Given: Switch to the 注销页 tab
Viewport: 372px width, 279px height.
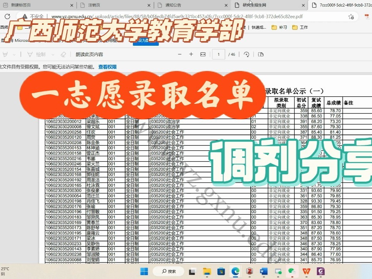Looking at the screenshot, I should [115, 5].
